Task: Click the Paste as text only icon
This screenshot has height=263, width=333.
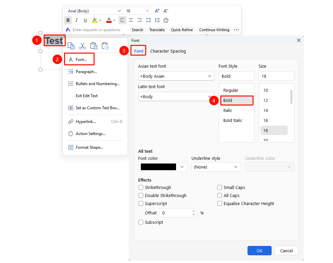Action: coord(105,46)
